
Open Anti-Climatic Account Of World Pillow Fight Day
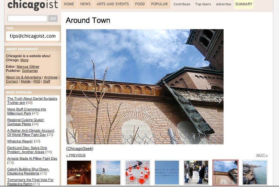(31, 133)
